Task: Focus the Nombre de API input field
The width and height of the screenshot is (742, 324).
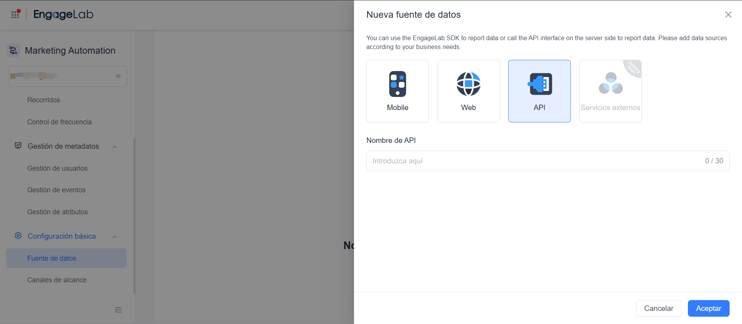Action: pyautogui.click(x=548, y=161)
